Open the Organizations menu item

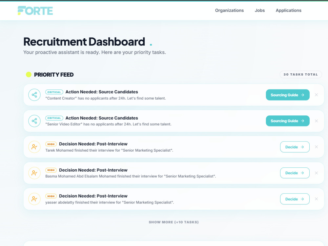(229, 10)
